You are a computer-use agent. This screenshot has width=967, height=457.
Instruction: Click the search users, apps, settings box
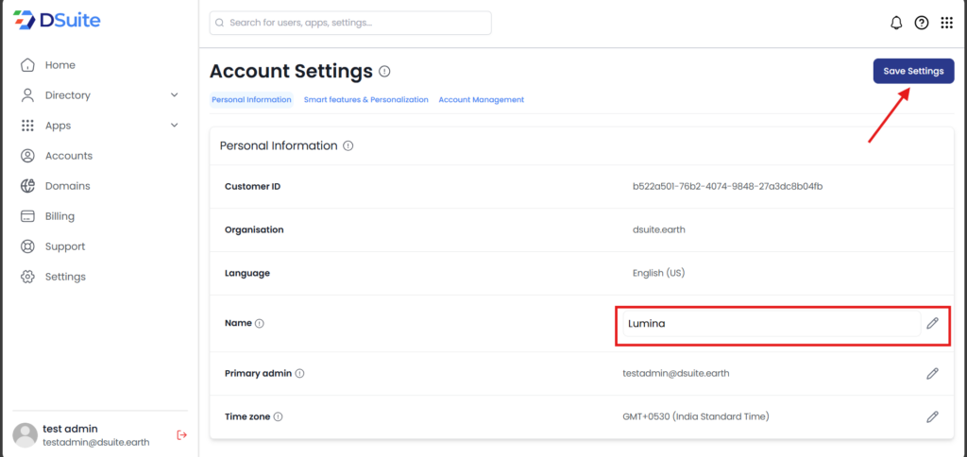(x=350, y=23)
